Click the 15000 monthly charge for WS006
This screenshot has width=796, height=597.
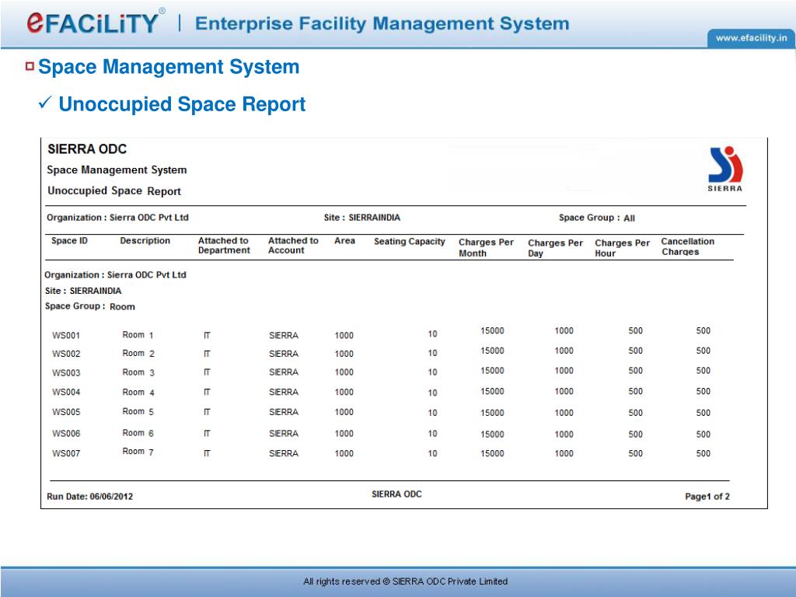pos(492,435)
